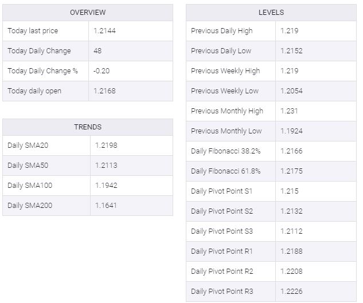
Task: Click the Today daily open value 1.2168
Action: tap(104, 91)
